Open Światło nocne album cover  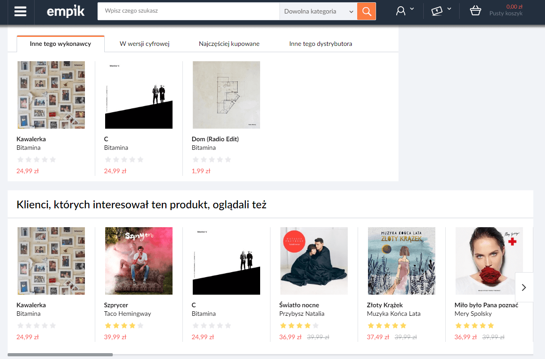[314, 261]
